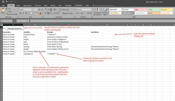Click Merge & Center

pos(67,13)
